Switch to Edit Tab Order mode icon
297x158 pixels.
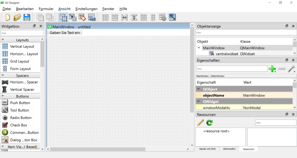pos(92,17)
